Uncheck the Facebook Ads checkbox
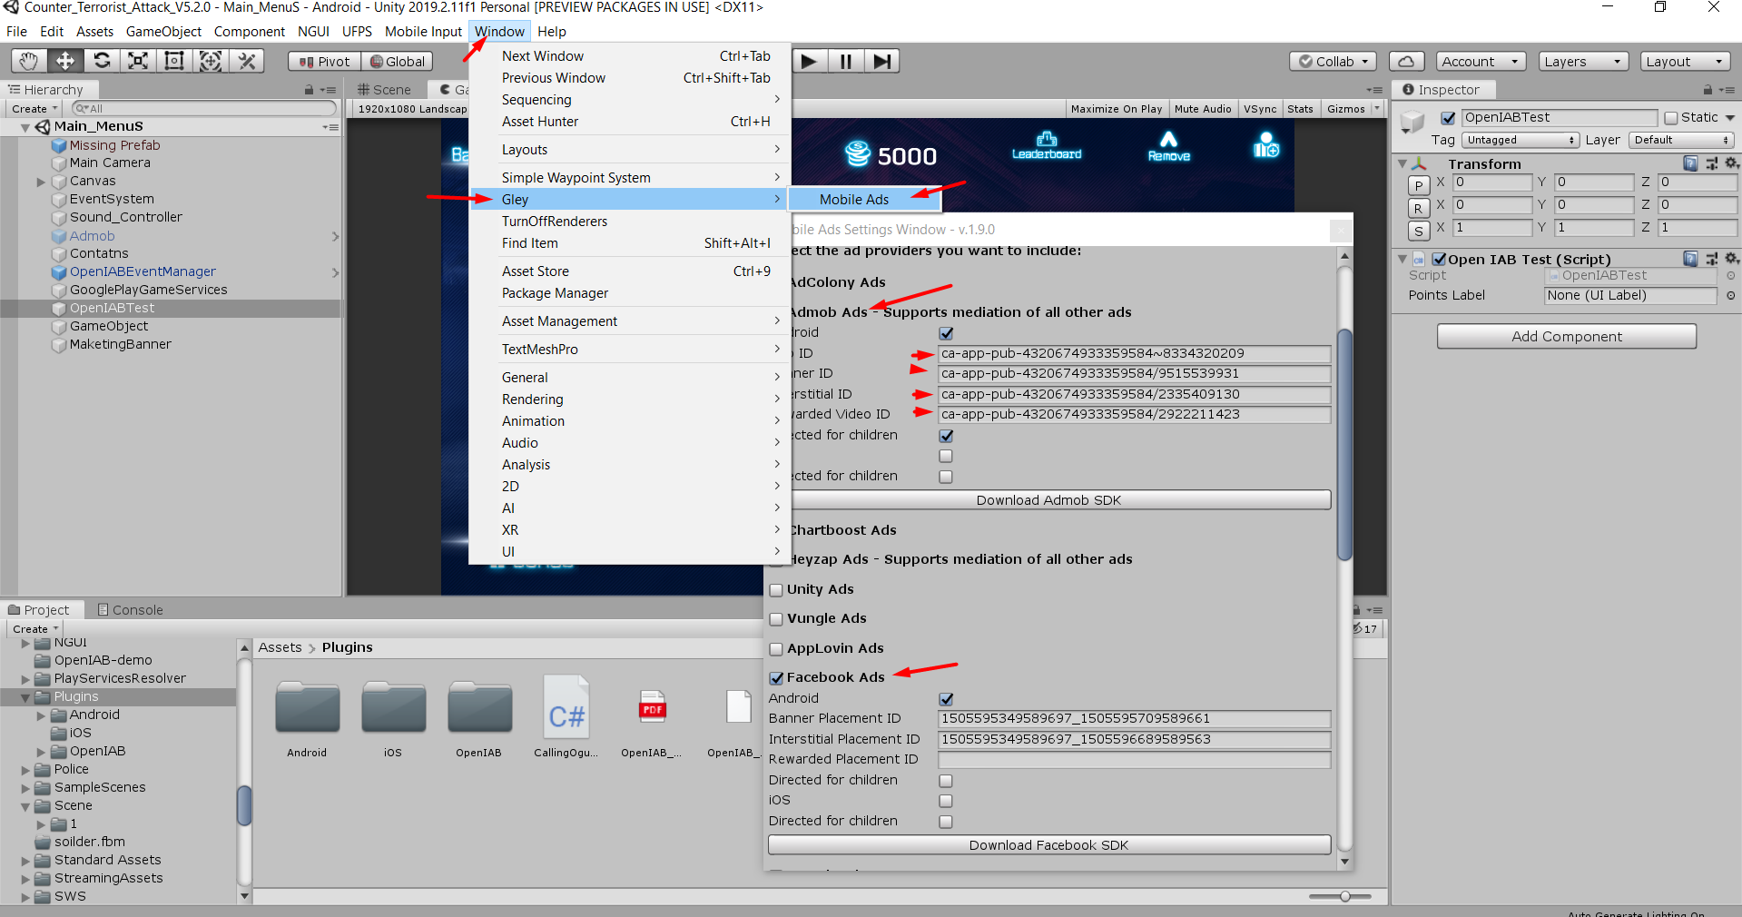 [x=776, y=678]
